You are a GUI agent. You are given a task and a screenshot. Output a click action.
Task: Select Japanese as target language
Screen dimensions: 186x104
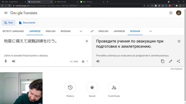pyautogui.click(x=119, y=31)
